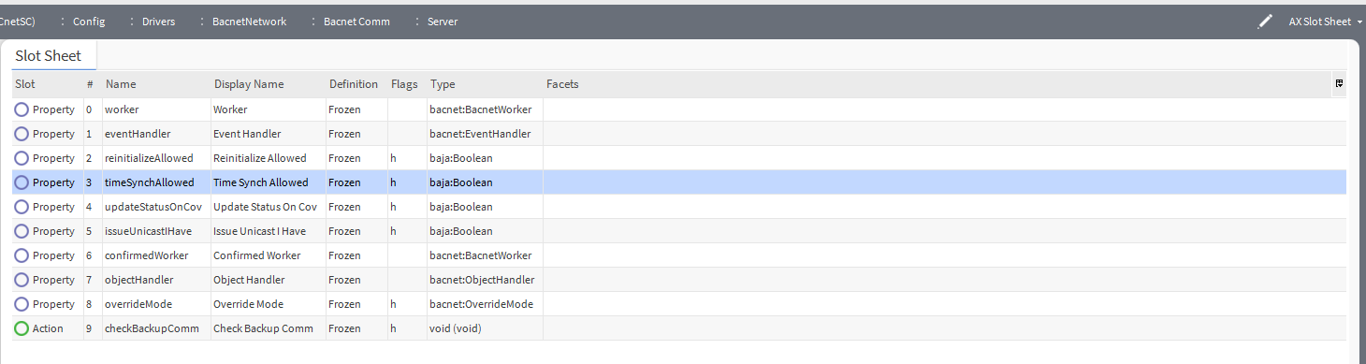The image size is (1366, 364).
Task: Open the Drivers breadcrumb item
Action: (158, 22)
